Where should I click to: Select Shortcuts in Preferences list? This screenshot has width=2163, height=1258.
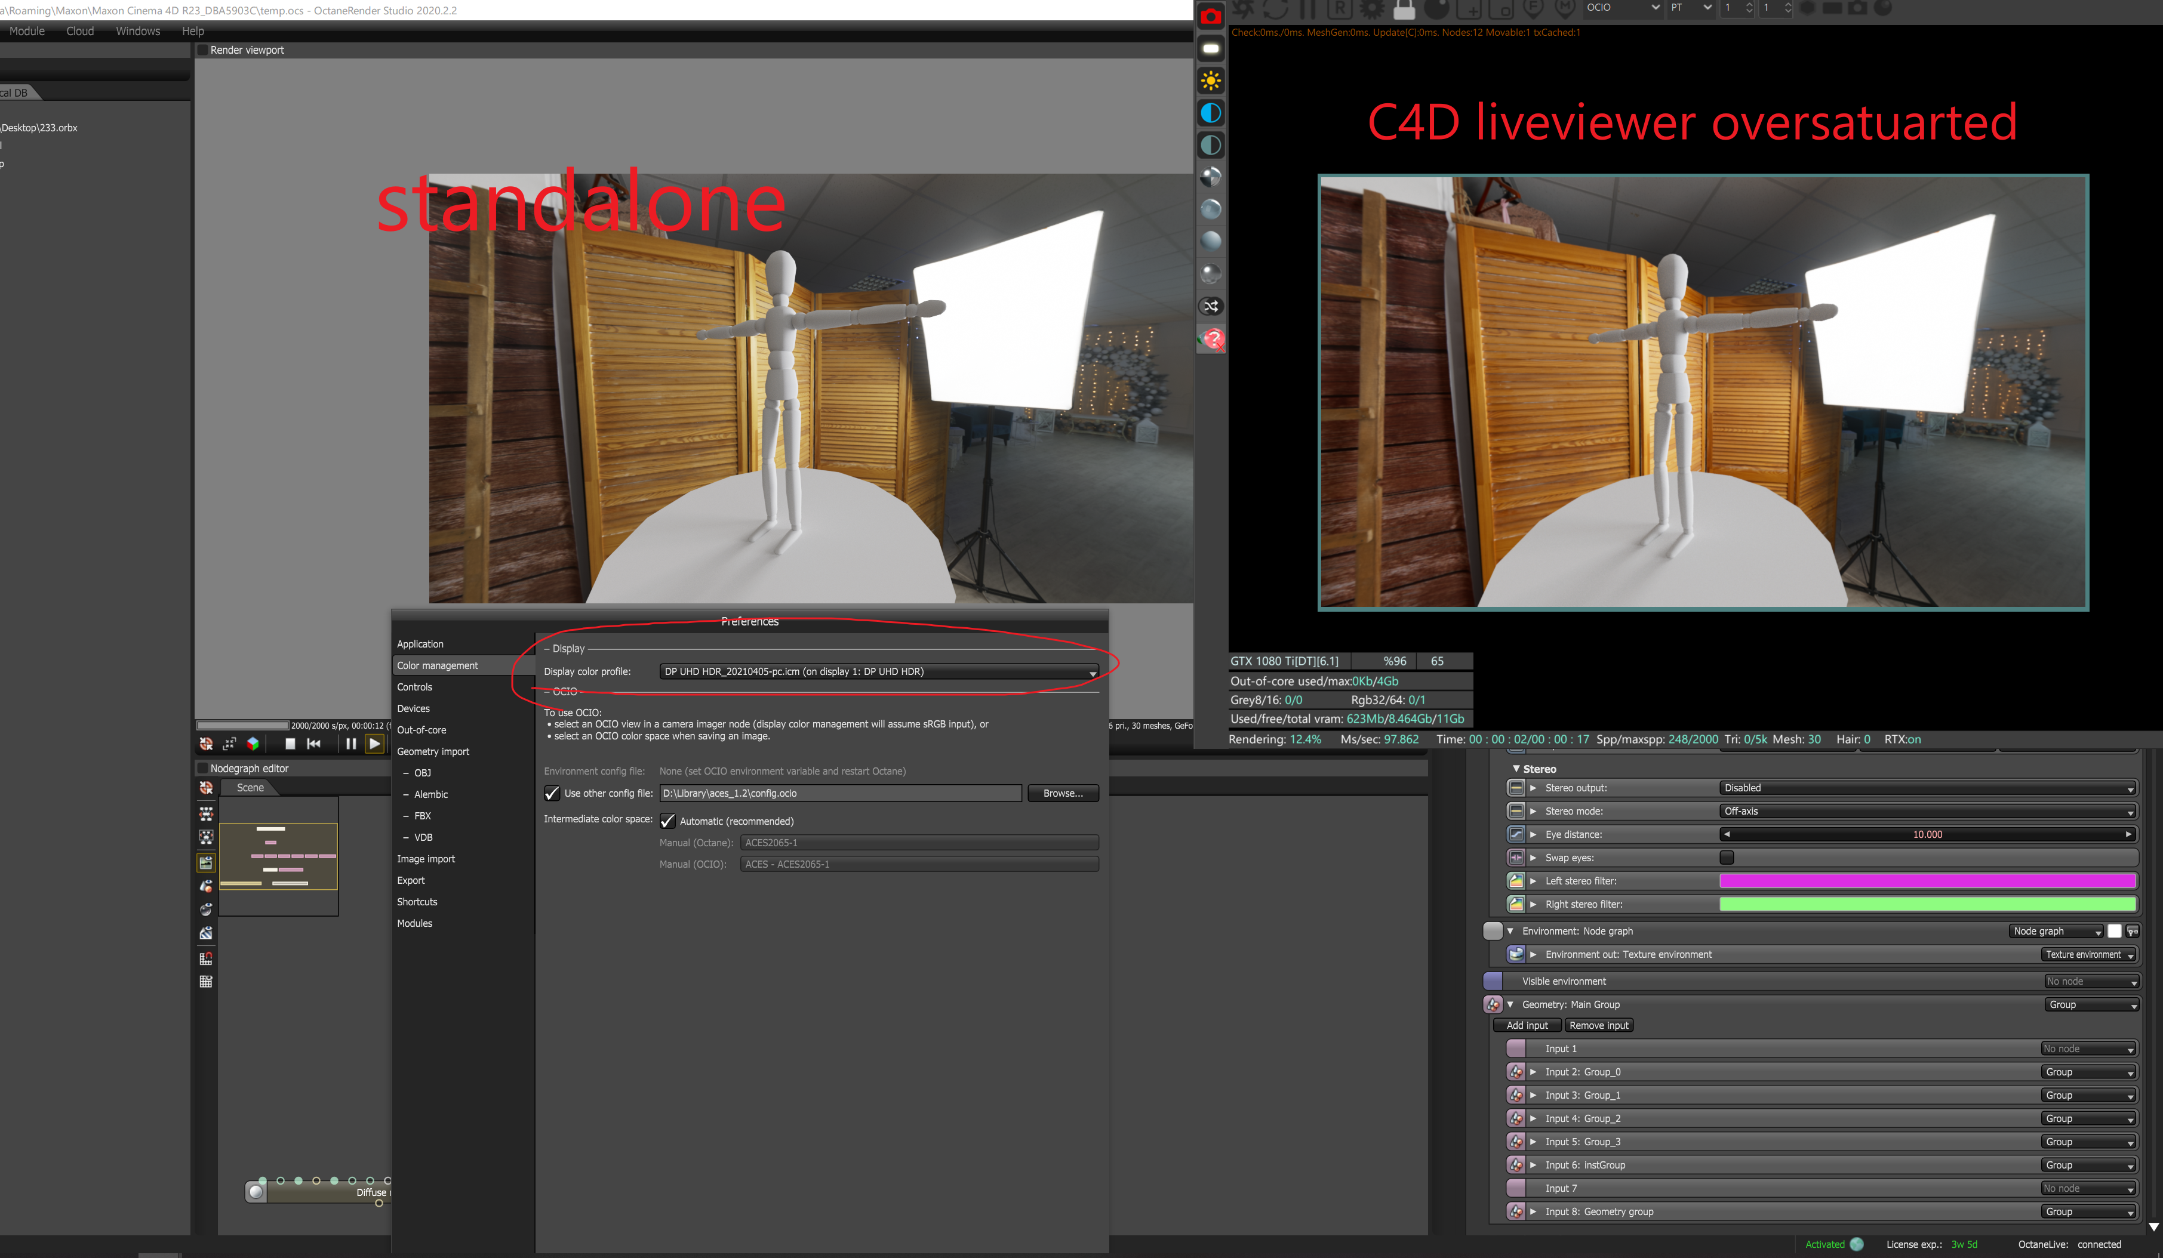[417, 902]
